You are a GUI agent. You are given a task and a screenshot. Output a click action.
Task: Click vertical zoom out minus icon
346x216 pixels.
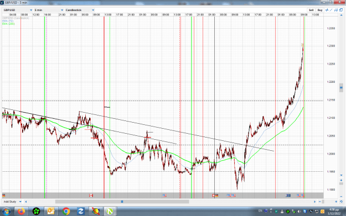341,197
